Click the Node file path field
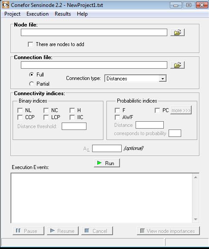 coord(94,33)
